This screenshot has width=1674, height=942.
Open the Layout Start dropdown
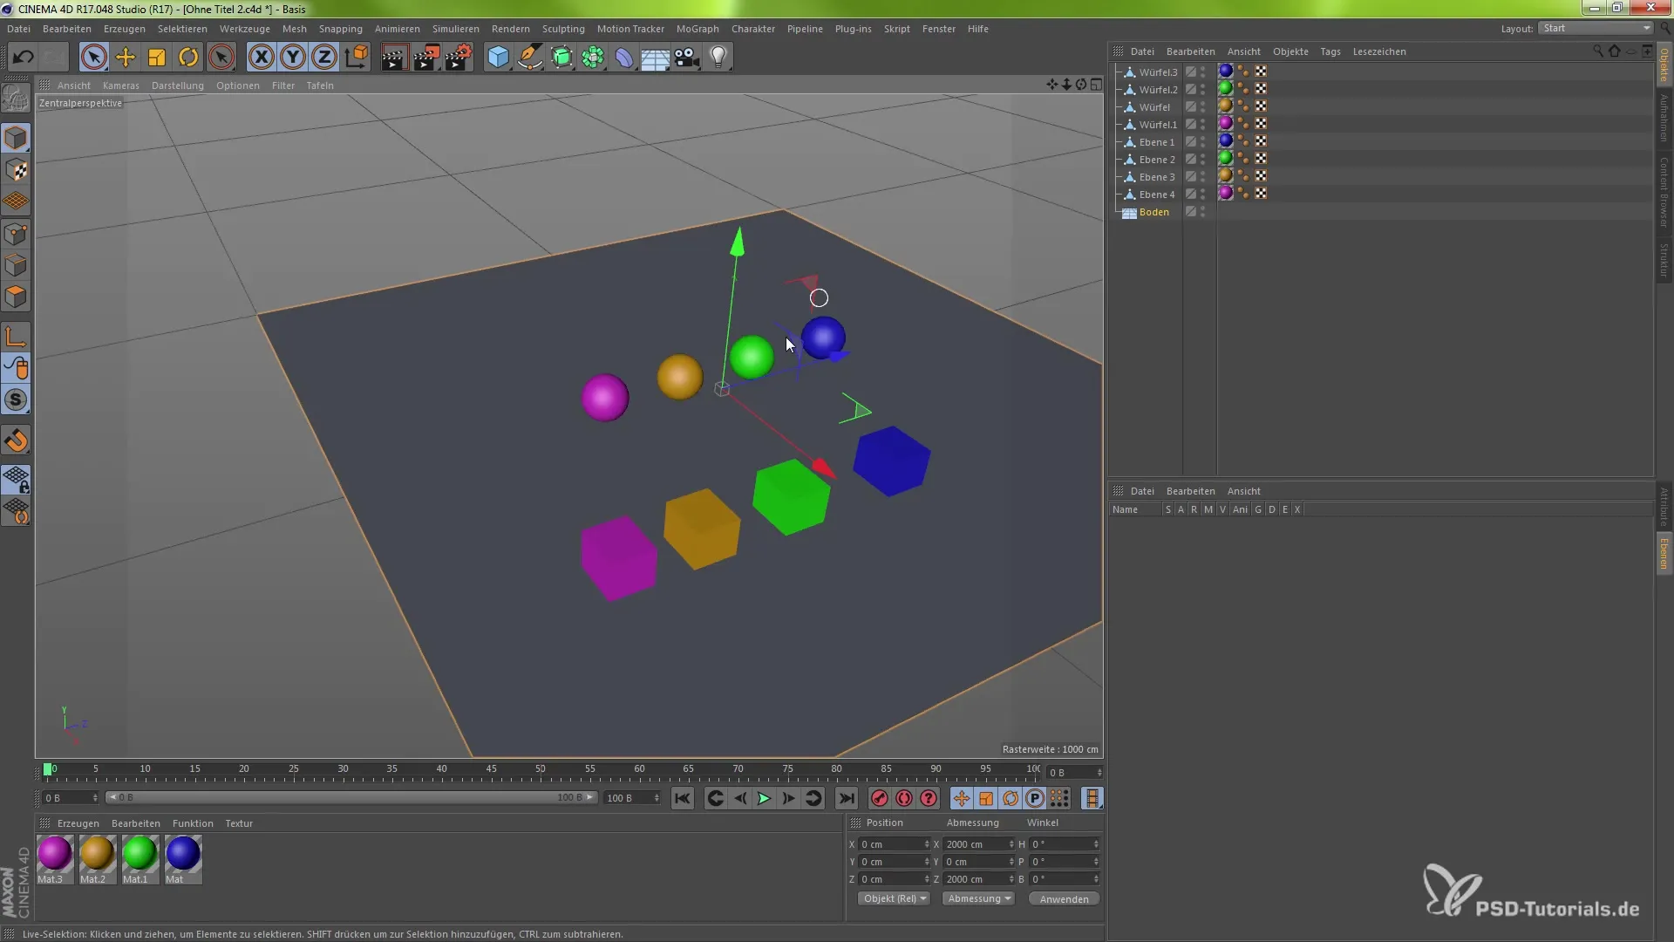[1596, 28]
